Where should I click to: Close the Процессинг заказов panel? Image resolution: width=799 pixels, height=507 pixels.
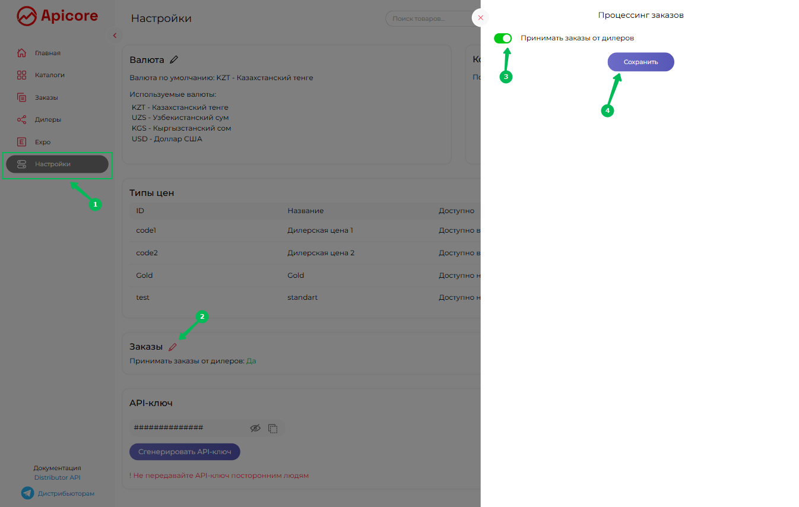(x=480, y=18)
